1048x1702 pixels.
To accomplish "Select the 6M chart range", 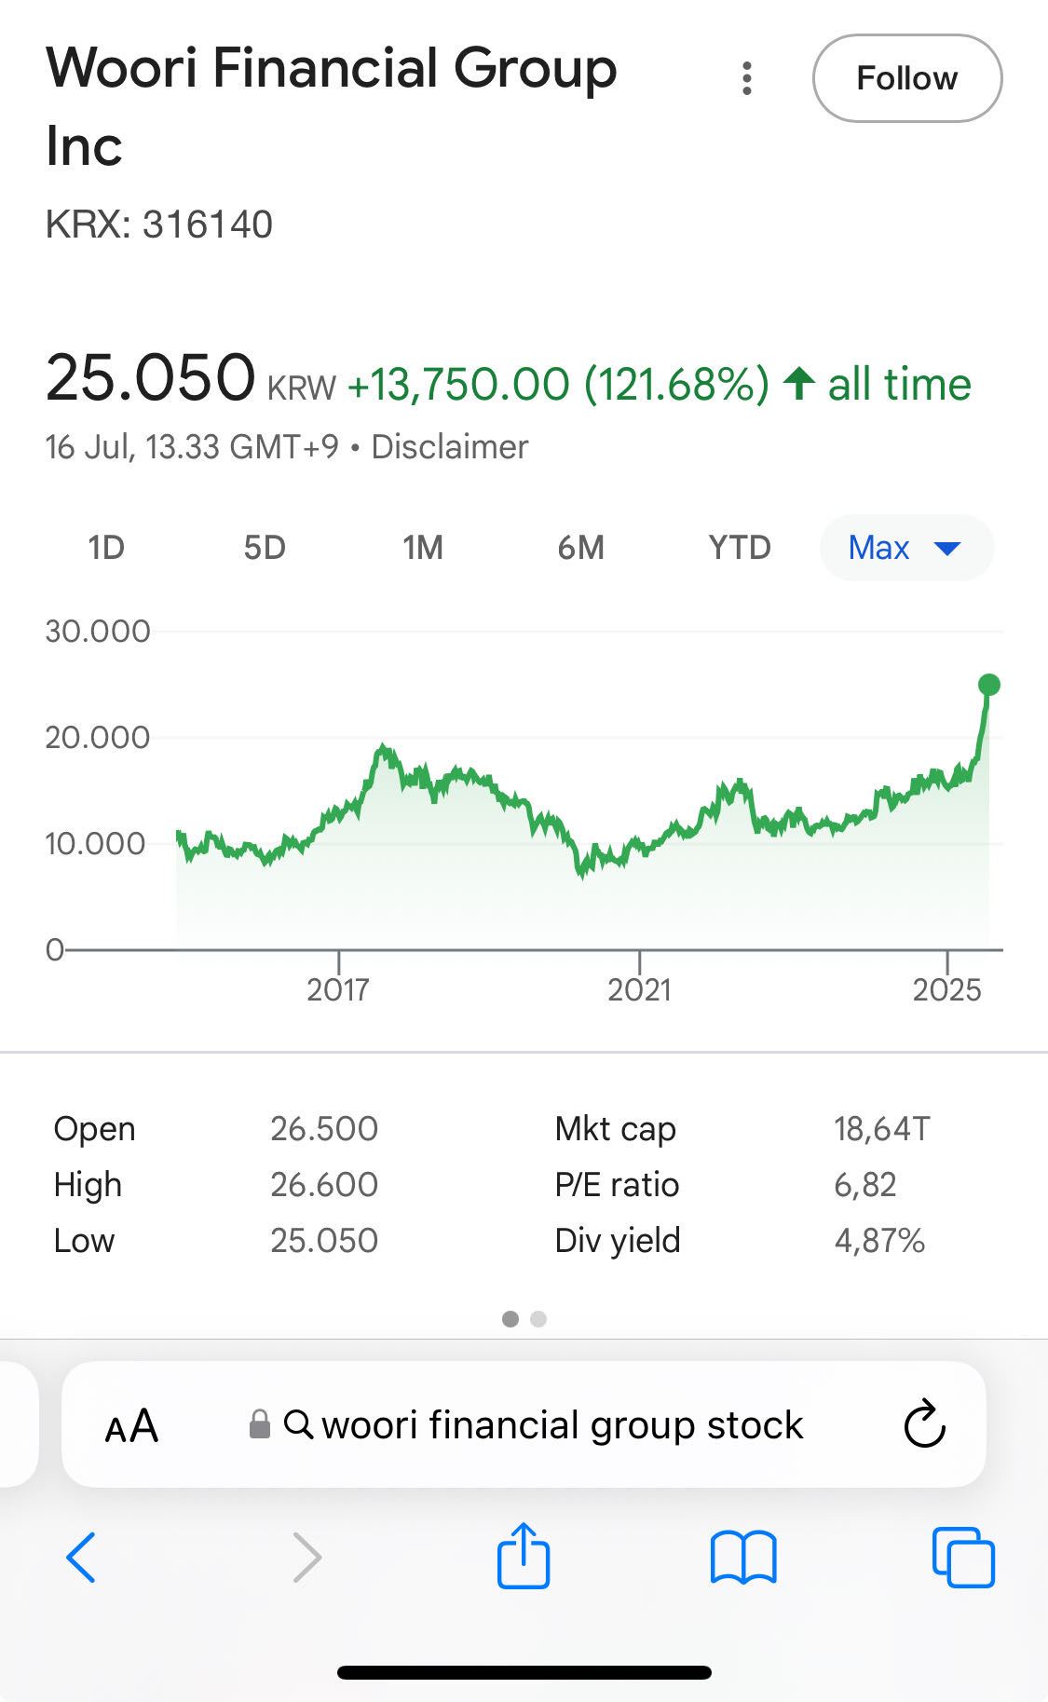I will 581,548.
